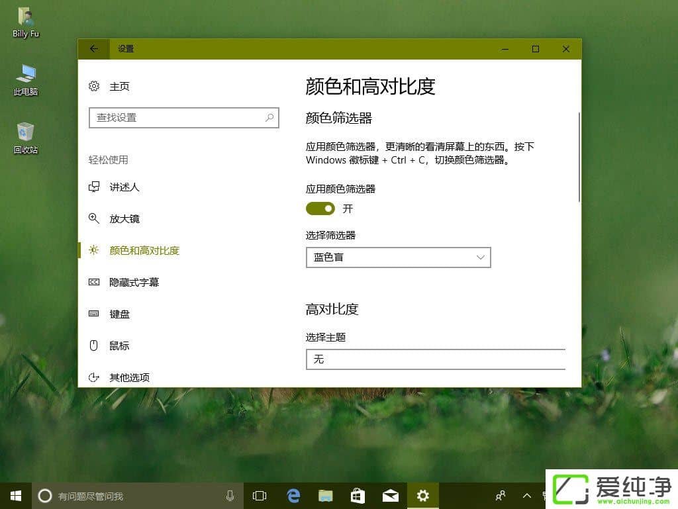This screenshot has width=678, height=509.
Task: Open Mail from the taskbar
Action: click(390, 495)
